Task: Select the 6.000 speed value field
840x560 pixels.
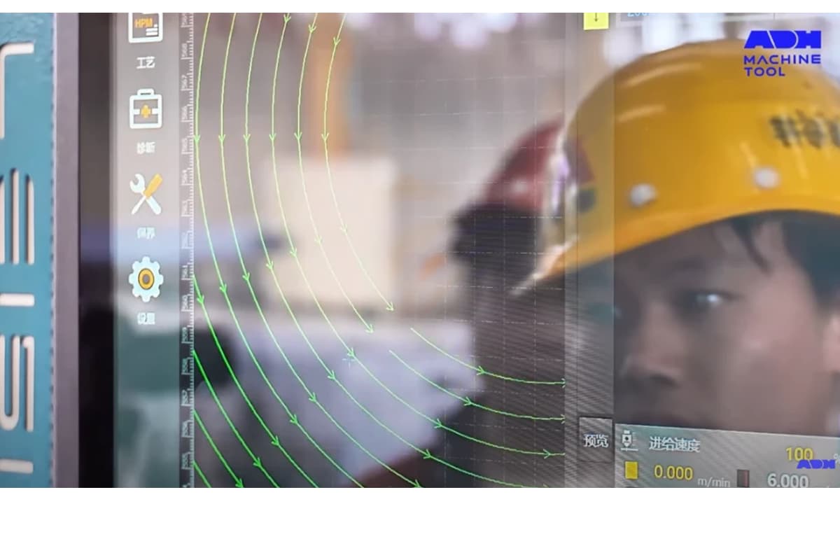Action: pyautogui.click(x=787, y=480)
